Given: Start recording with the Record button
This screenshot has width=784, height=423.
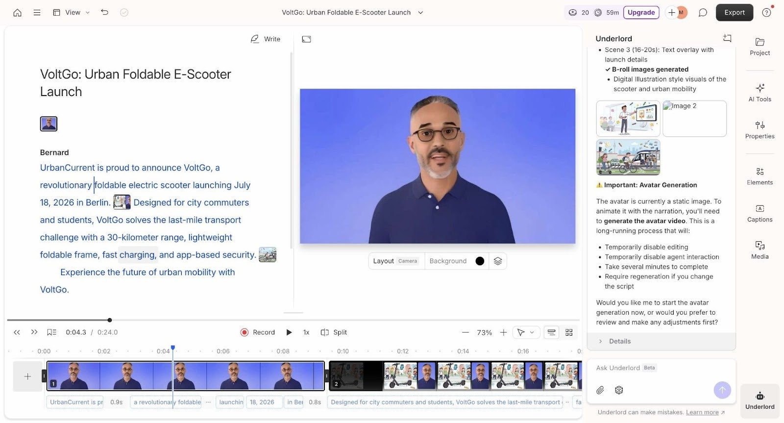Looking at the screenshot, I should [x=257, y=332].
